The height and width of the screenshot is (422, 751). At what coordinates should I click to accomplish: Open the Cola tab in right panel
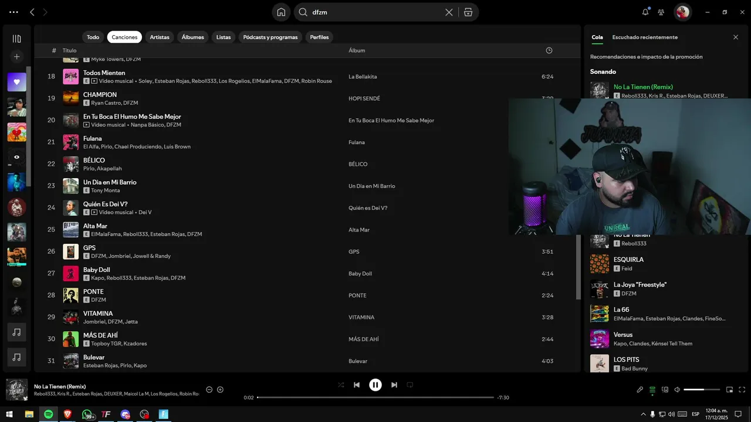[x=597, y=37]
